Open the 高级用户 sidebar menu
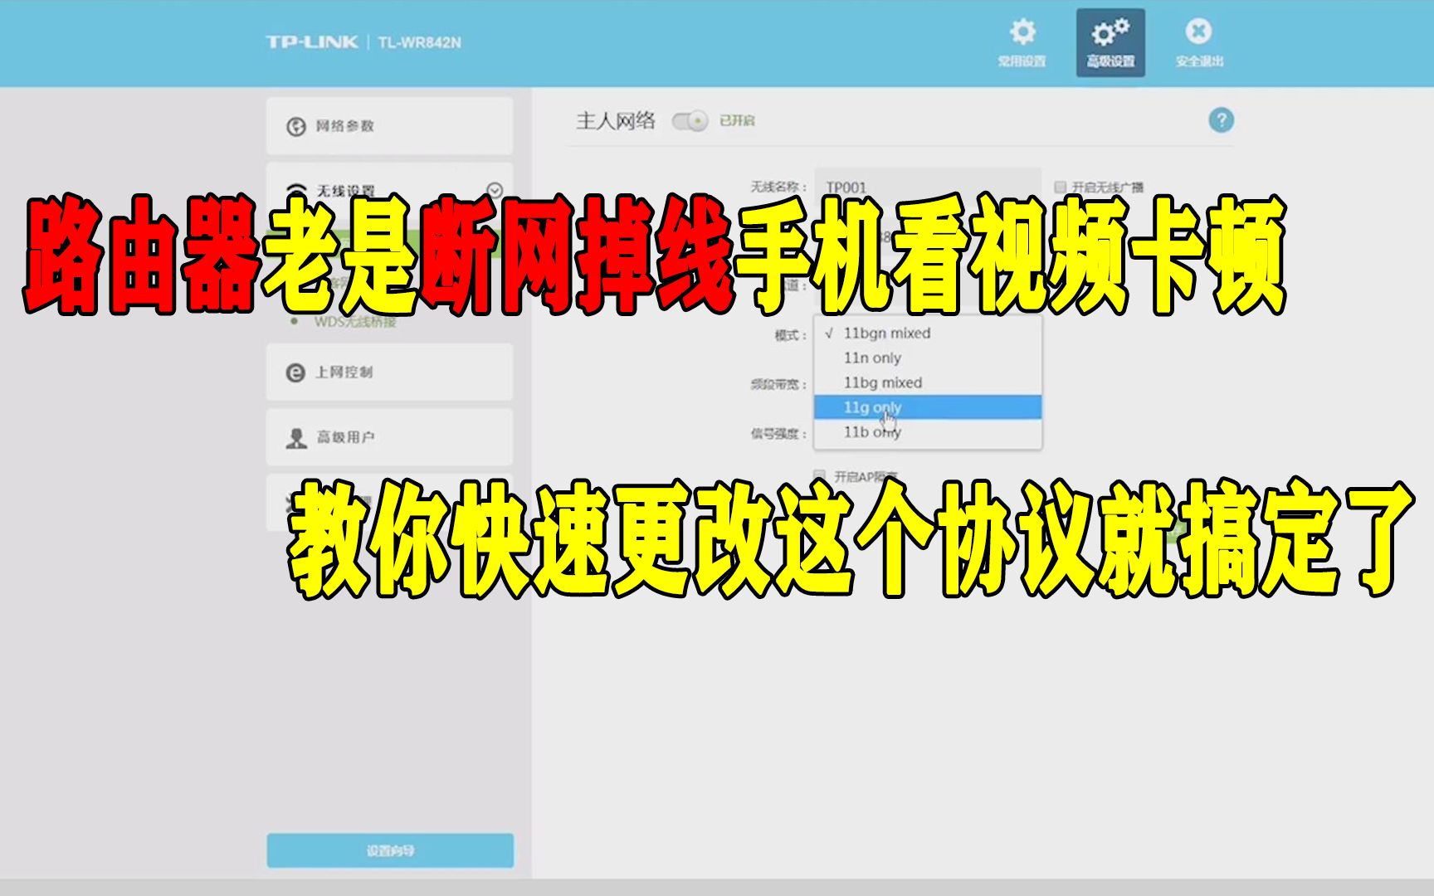Screen dimensions: 1434x896 (x=389, y=437)
